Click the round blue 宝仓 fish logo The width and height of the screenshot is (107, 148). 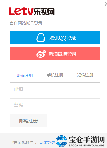tap(61, 141)
